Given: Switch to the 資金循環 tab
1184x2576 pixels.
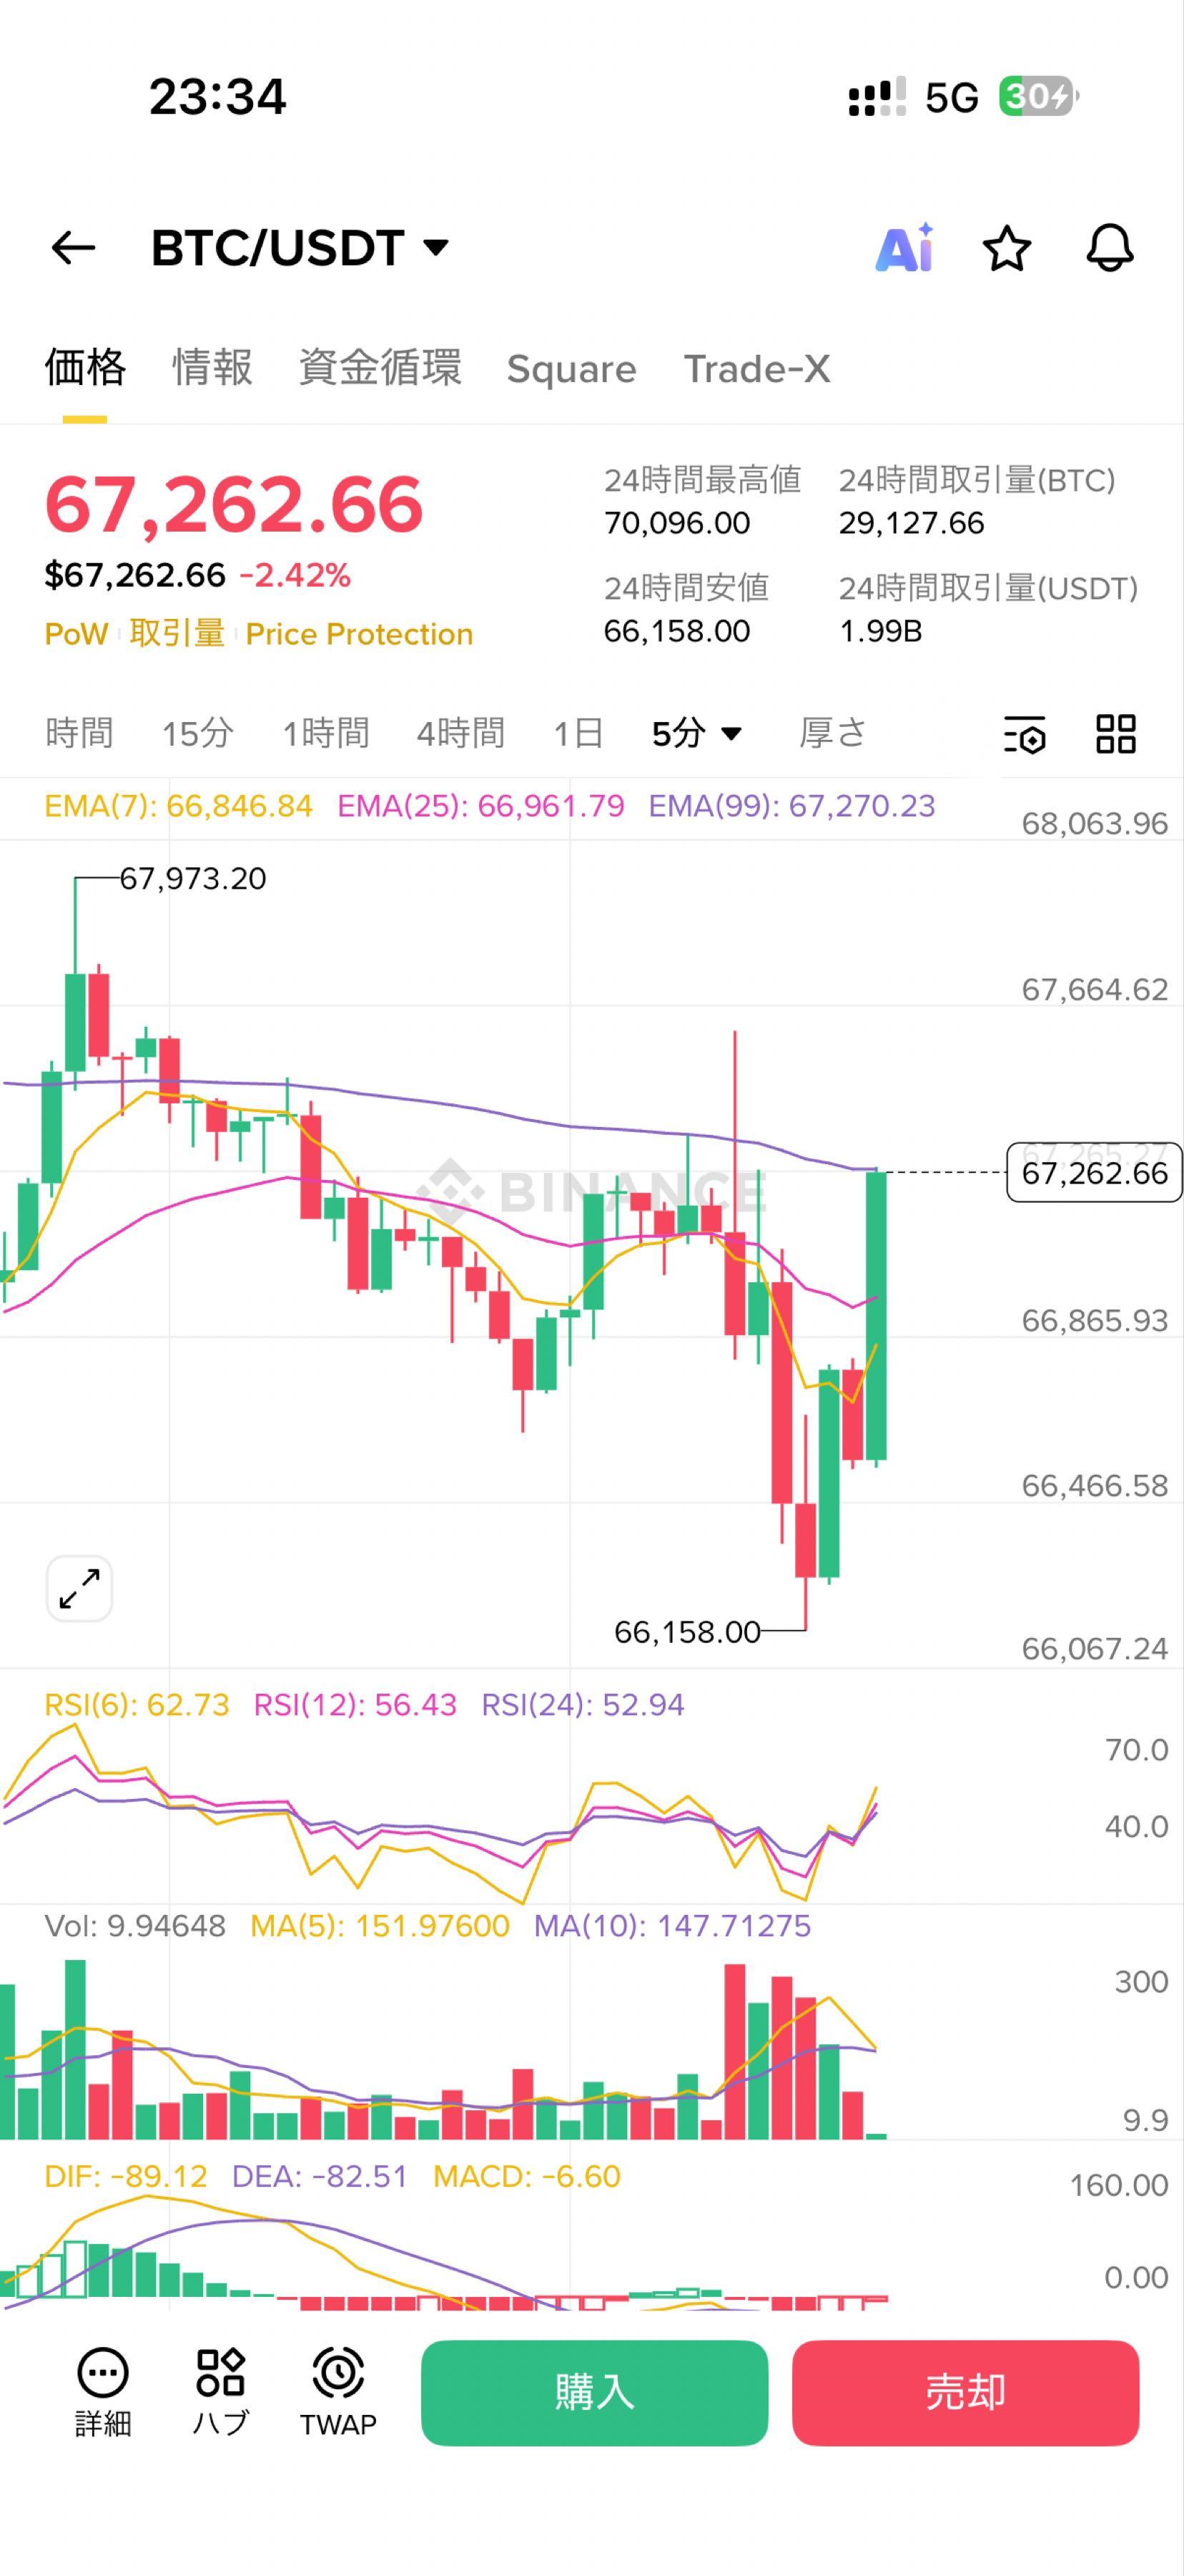Looking at the screenshot, I should (x=380, y=368).
